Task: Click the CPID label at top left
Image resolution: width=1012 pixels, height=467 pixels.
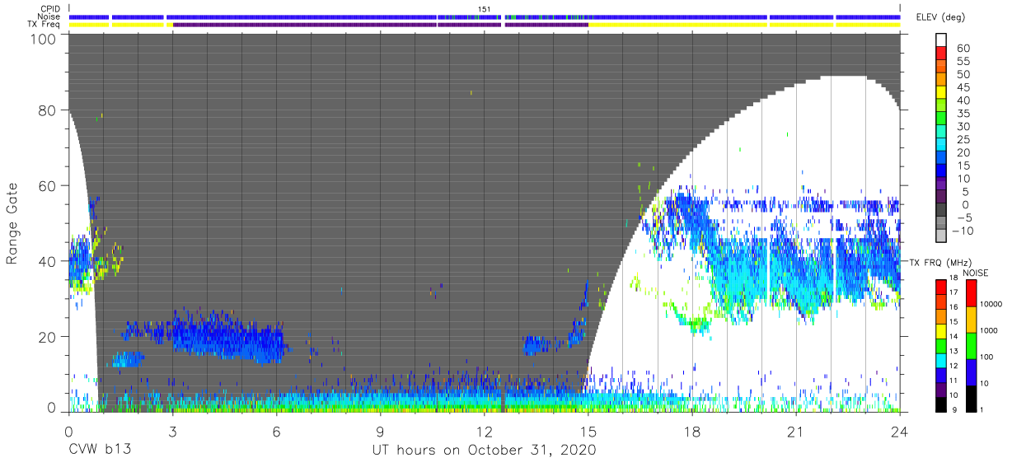Action: click(50, 9)
